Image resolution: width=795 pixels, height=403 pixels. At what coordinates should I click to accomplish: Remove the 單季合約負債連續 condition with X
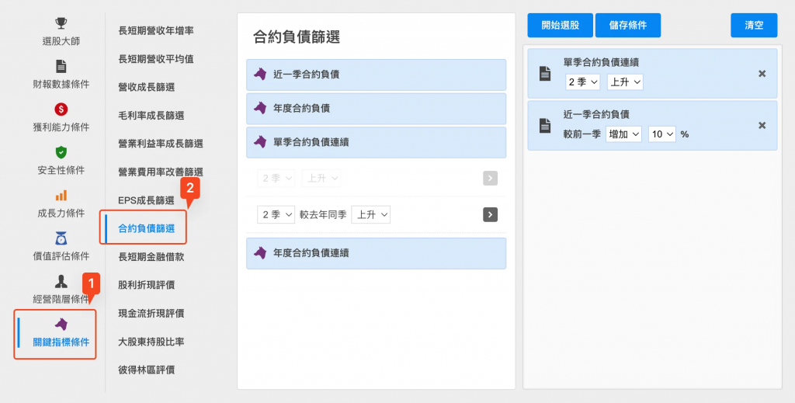[x=762, y=73]
